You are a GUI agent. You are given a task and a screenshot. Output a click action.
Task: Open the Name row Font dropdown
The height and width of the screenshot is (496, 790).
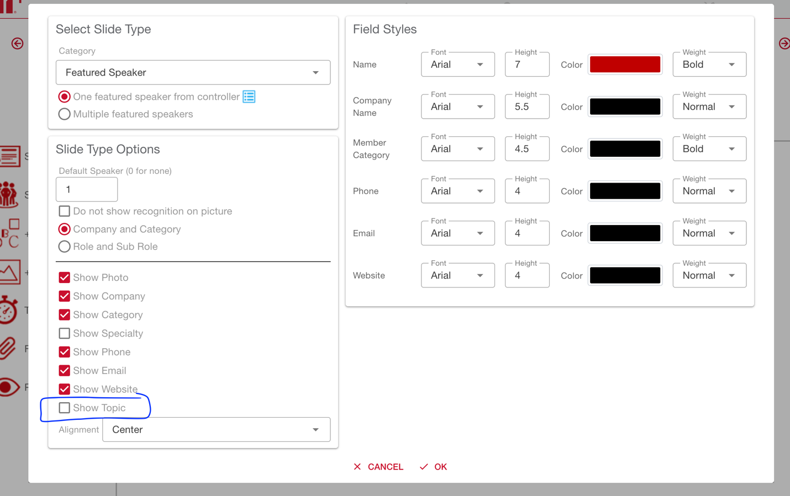coord(458,65)
